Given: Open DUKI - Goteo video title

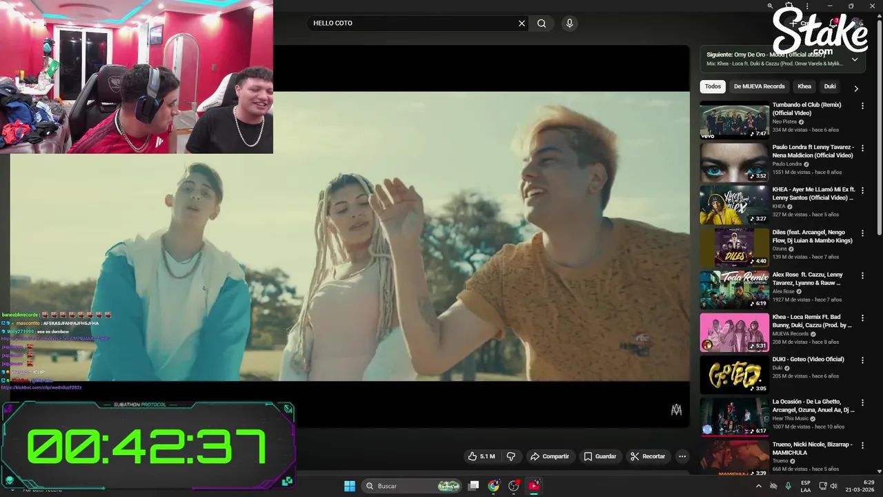Looking at the screenshot, I should [808, 360].
